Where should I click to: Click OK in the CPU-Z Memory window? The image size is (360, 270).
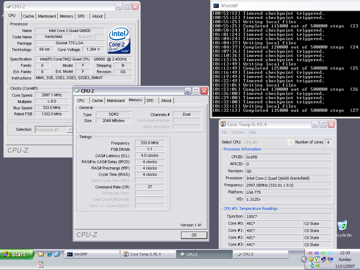(194, 235)
